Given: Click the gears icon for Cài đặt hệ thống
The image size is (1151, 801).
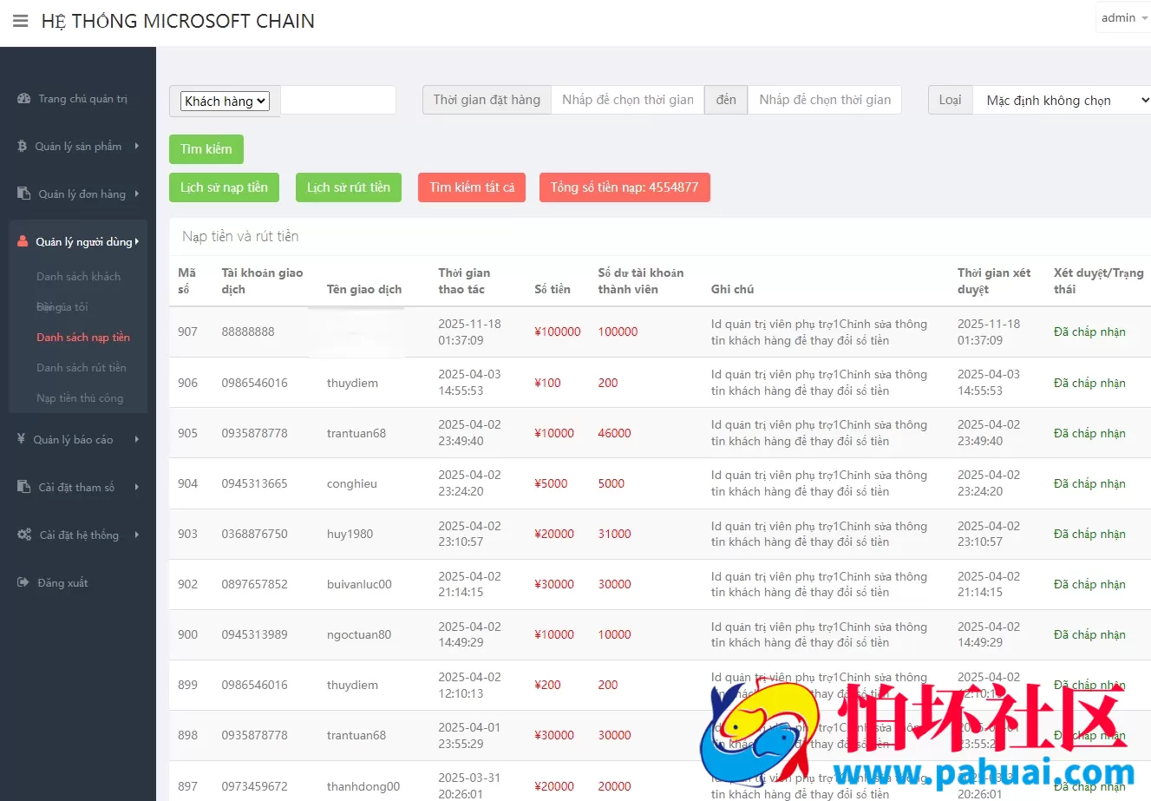Looking at the screenshot, I should (24, 535).
